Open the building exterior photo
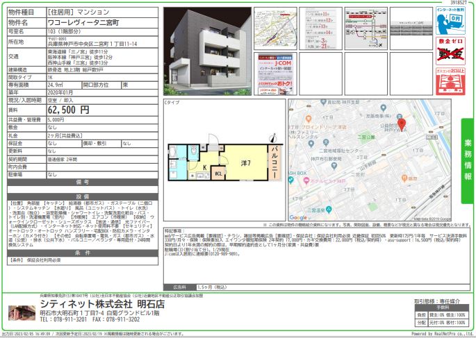 tap(207, 51)
